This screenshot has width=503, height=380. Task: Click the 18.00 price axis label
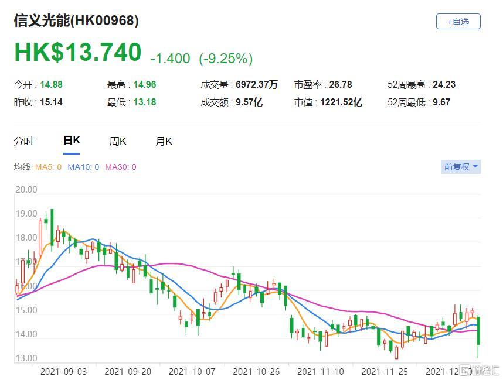[26, 238]
